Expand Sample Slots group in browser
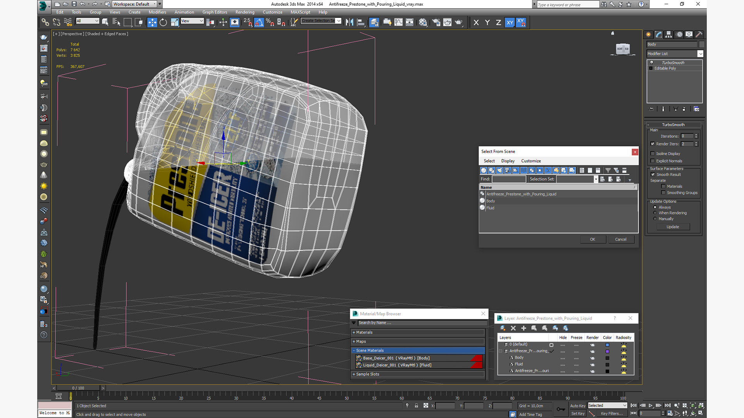 tap(418, 374)
